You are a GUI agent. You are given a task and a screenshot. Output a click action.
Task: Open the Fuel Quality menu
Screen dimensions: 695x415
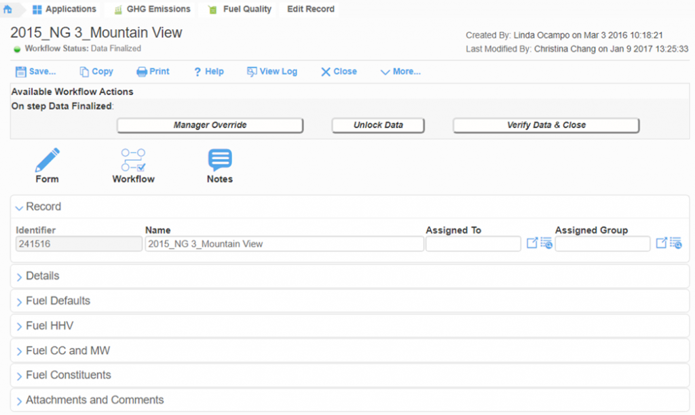pos(248,9)
